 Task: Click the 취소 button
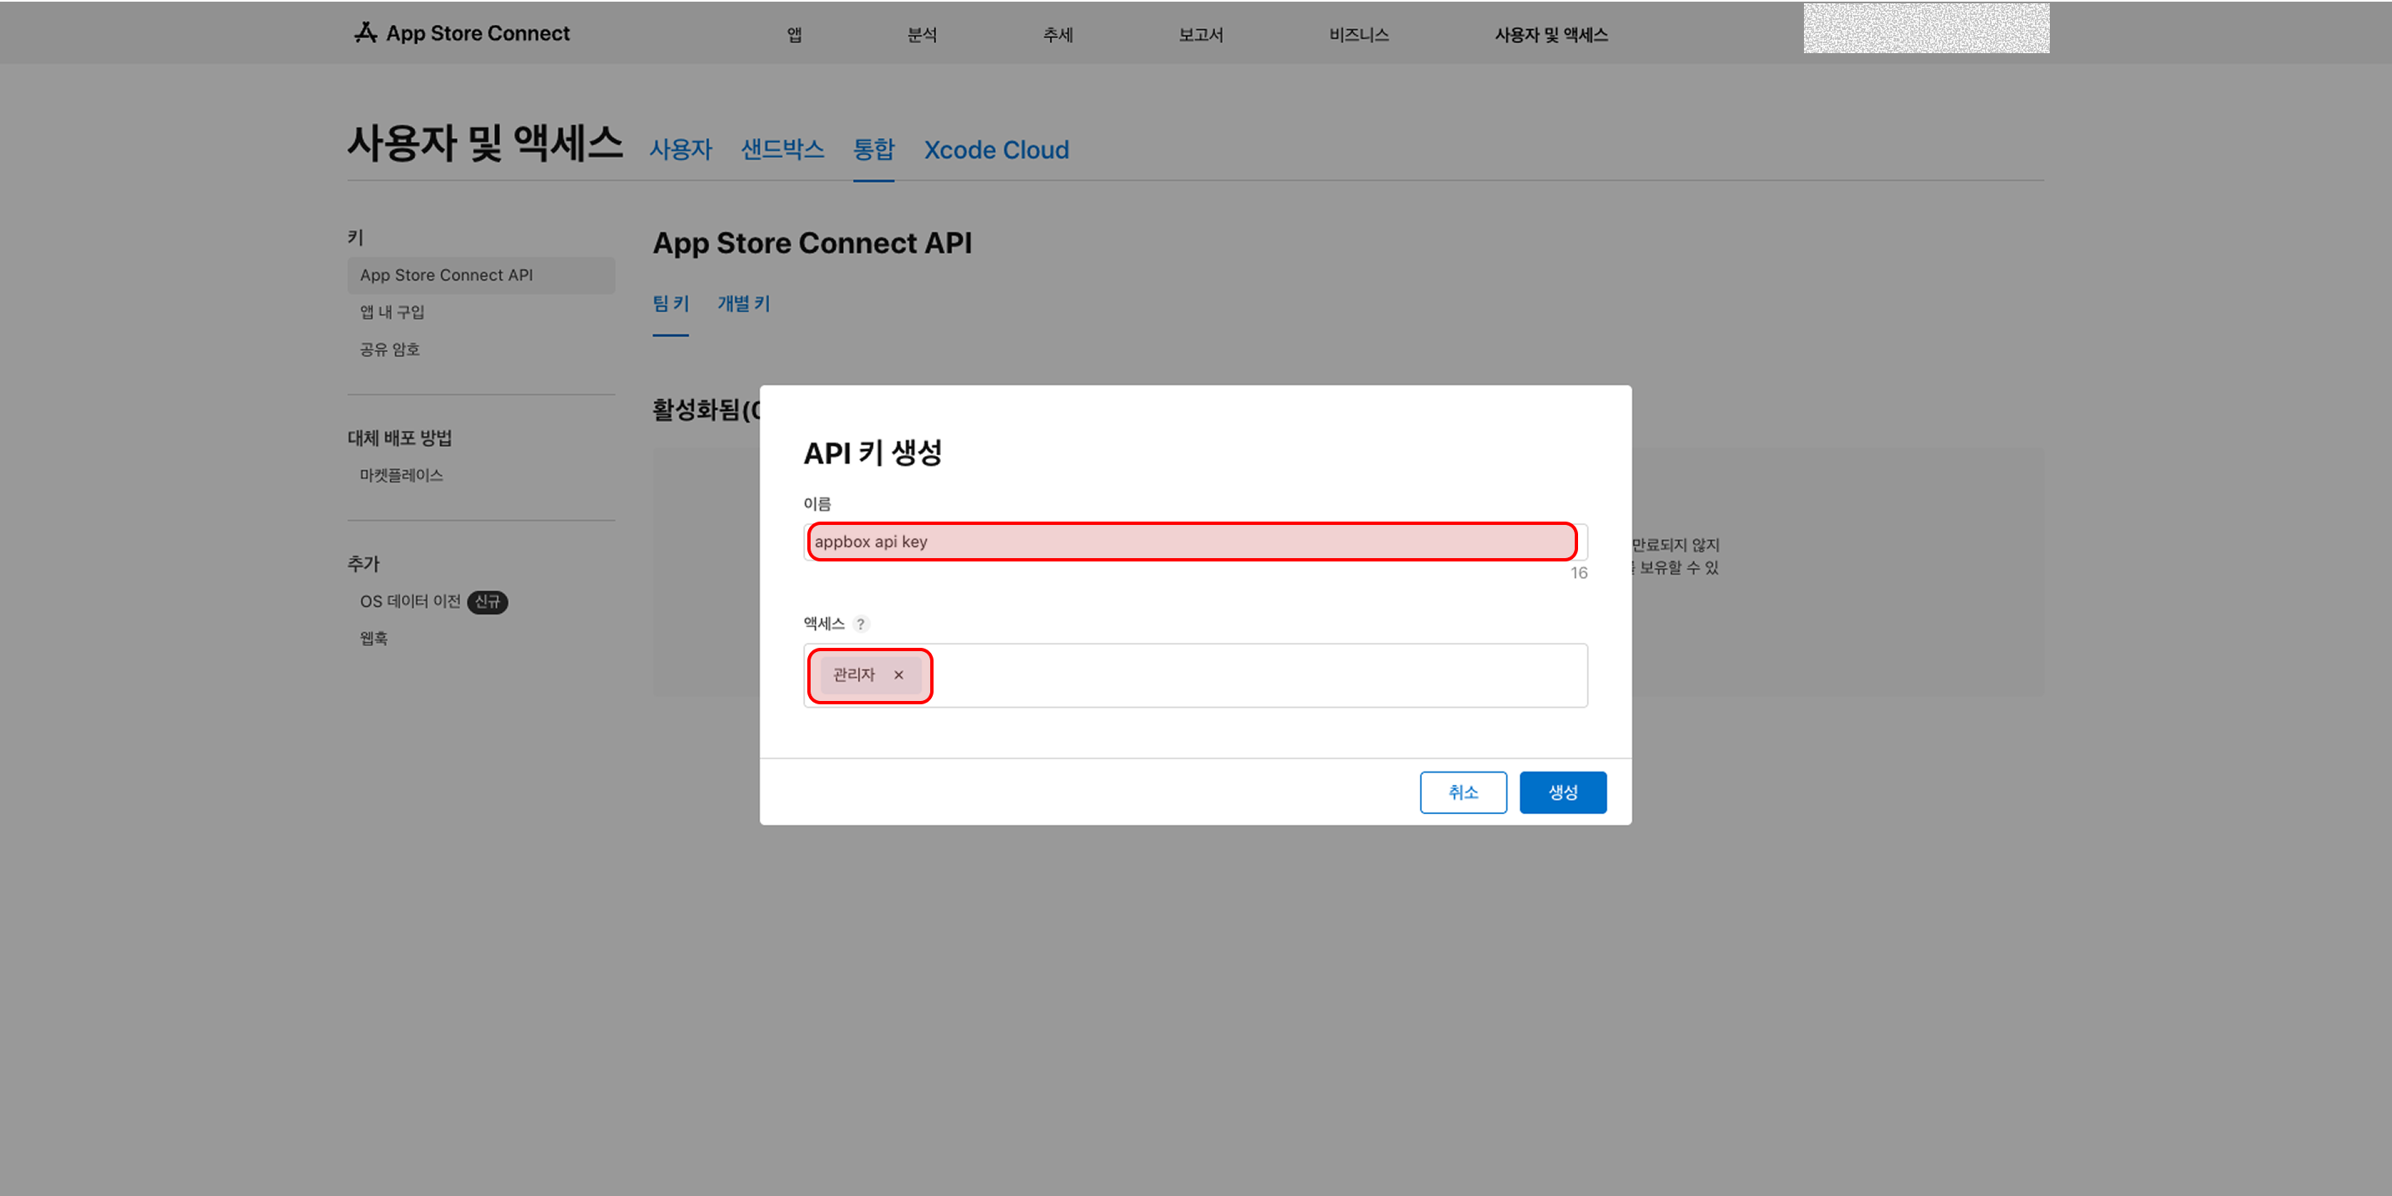pyautogui.click(x=1463, y=792)
